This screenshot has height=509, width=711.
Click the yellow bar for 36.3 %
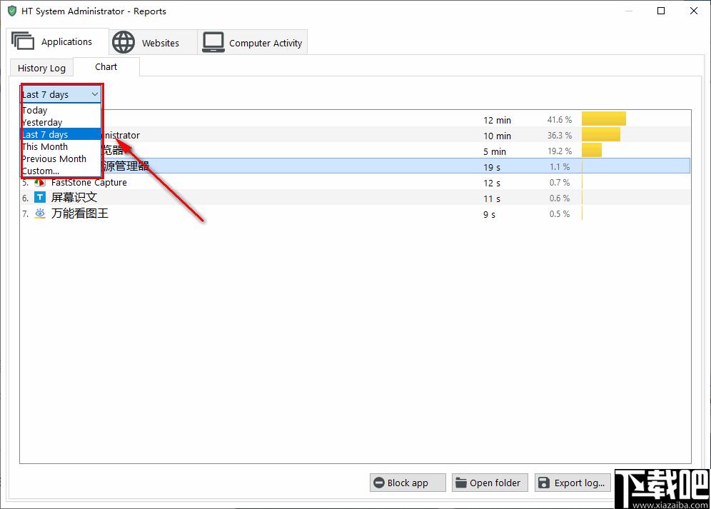[x=601, y=134]
